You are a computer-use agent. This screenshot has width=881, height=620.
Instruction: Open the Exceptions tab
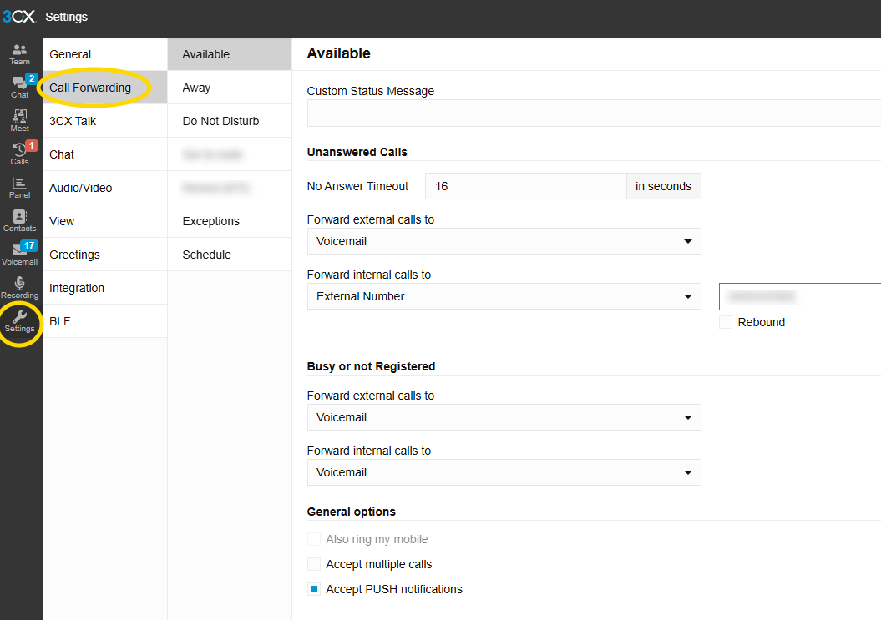pyautogui.click(x=230, y=221)
